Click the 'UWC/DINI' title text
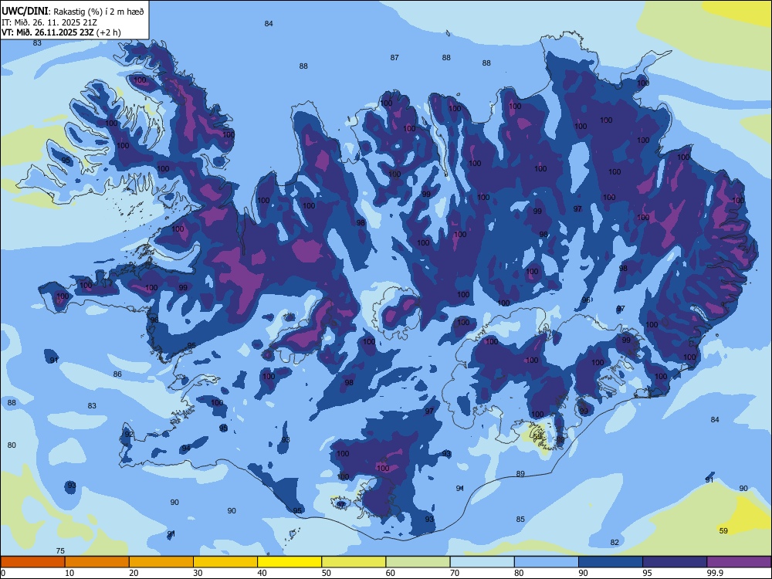 point(25,11)
